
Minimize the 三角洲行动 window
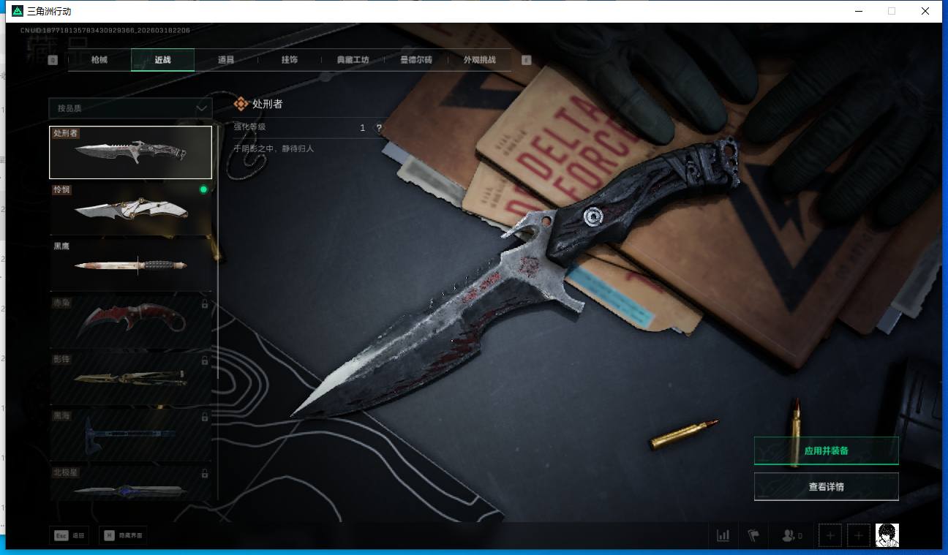pyautogui.click(x=858, y=11)
